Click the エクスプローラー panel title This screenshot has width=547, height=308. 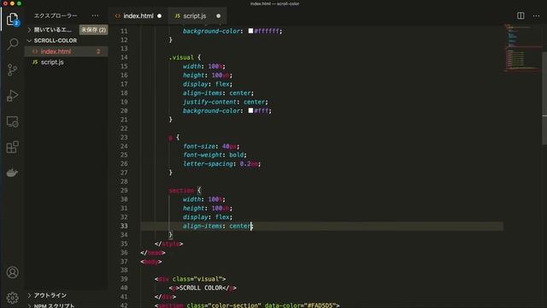pos(56,15)
